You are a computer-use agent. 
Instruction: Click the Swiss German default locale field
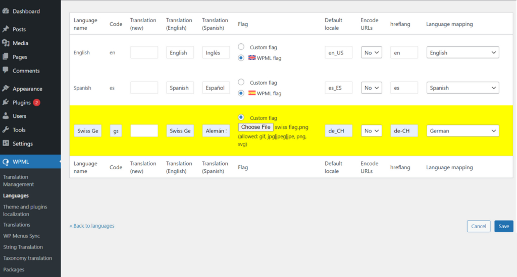tap(338, 131)
